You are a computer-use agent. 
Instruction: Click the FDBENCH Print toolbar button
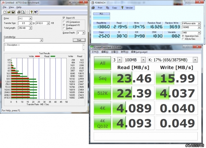(x=97, y=8)
